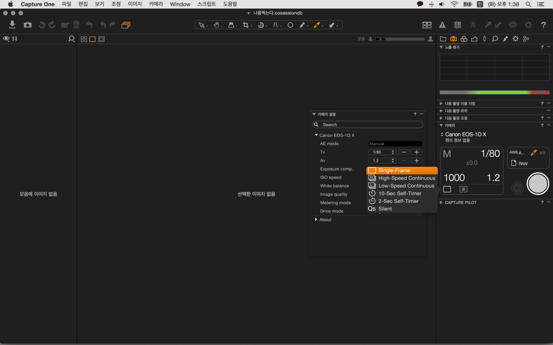This screenshot has height=345, width=553.
Task: Select the Silent drive mode option
Action: click(x=385, y=209)
